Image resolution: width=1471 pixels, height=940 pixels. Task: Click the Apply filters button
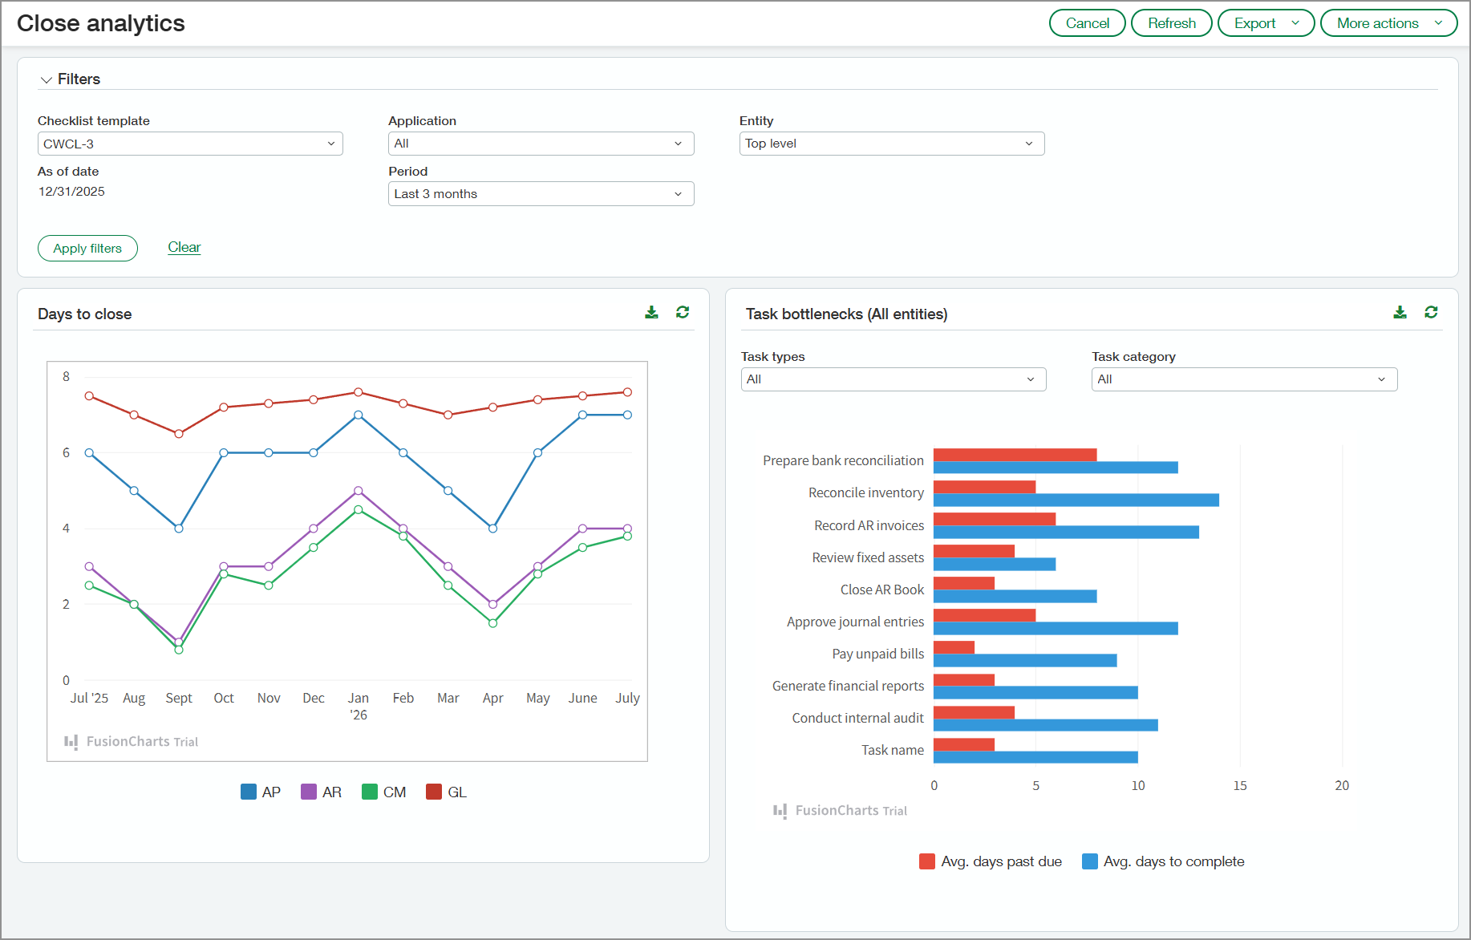(x=87, y=248)
